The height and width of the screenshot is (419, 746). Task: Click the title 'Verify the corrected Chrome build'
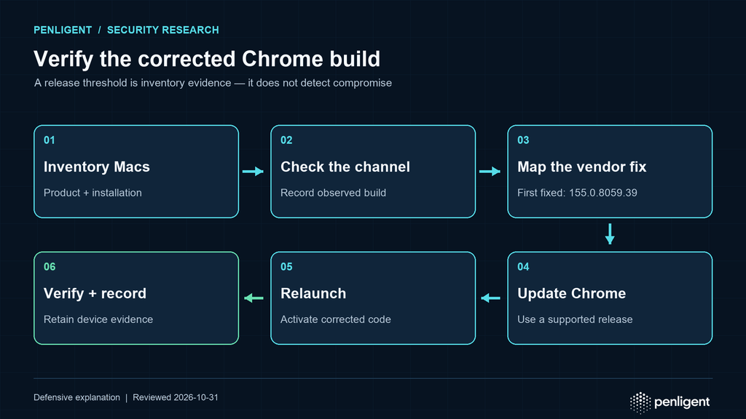207,60
